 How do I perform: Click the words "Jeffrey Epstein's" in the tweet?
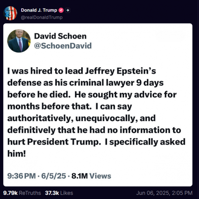pos(120,71)
